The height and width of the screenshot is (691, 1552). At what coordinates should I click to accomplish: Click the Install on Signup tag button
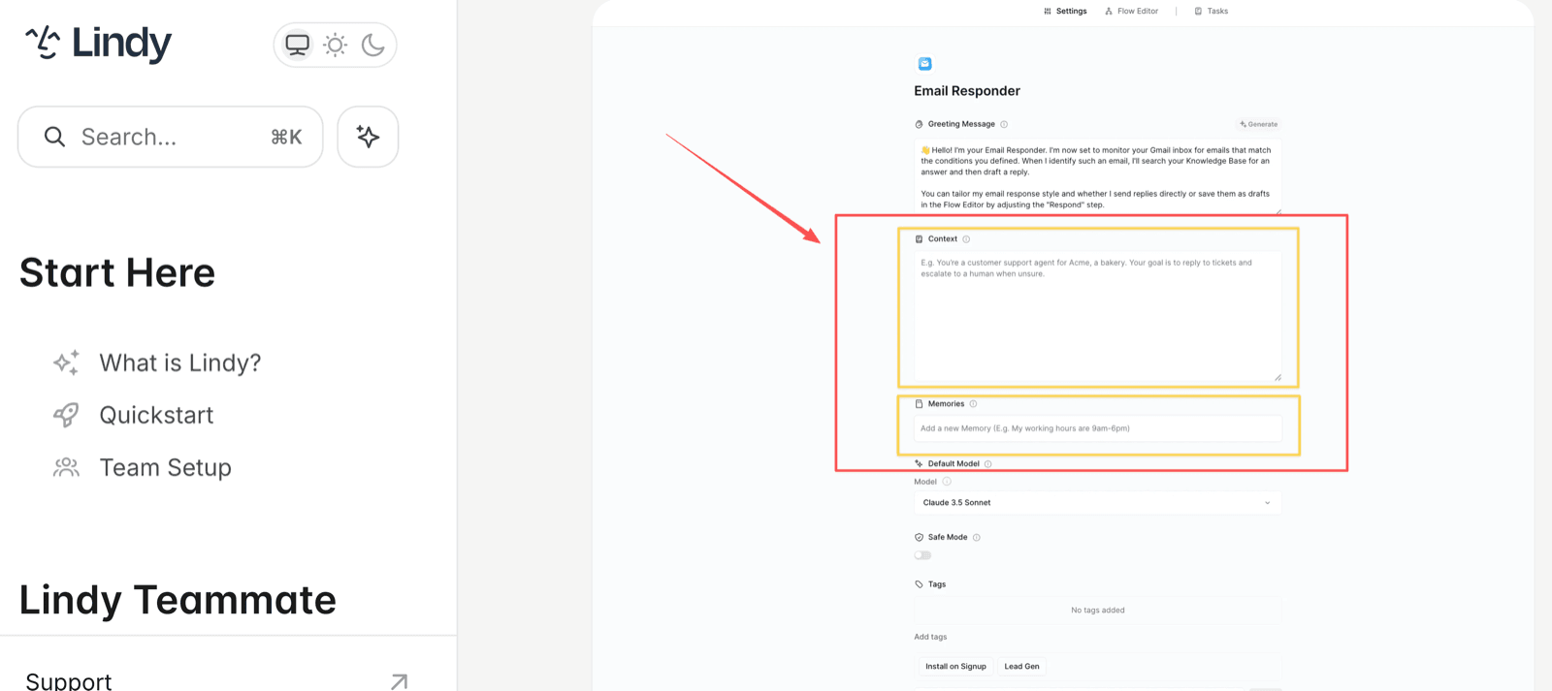point(955,667)
